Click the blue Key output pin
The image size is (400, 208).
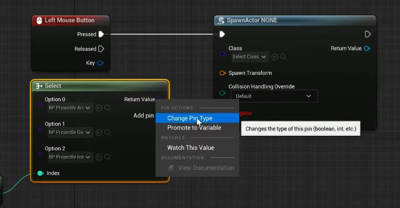click(100, 63)
